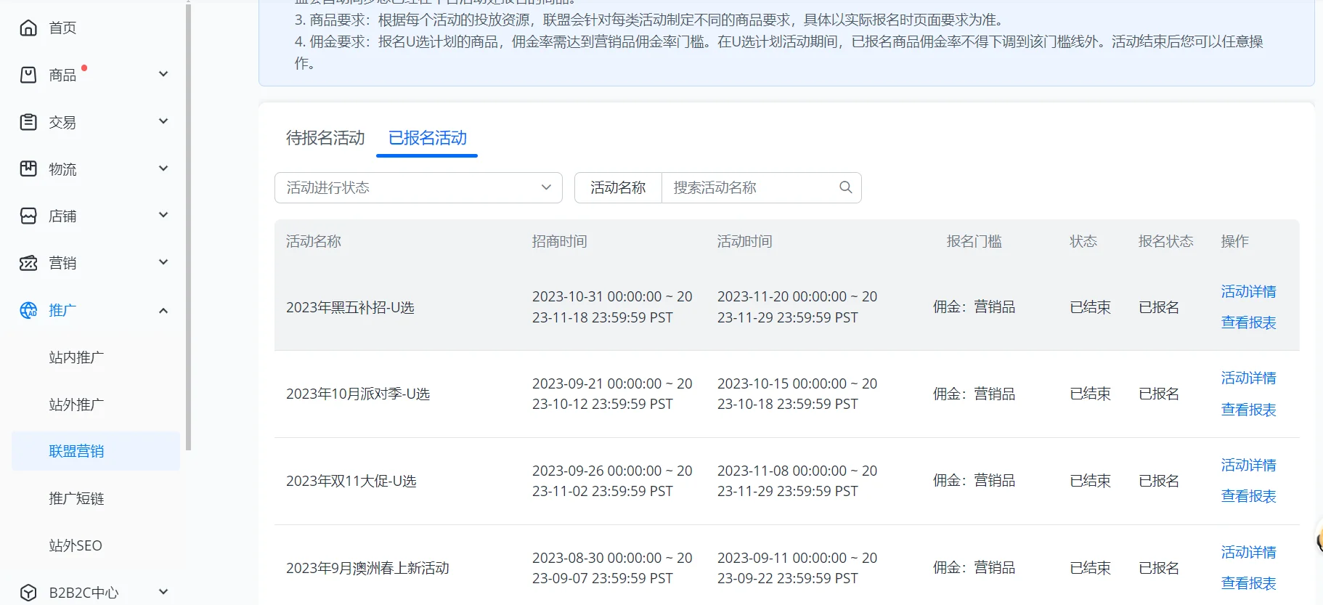Click the 报名状态 column header
This screenshot has height=605, width=1323.
coord(1165,241)
